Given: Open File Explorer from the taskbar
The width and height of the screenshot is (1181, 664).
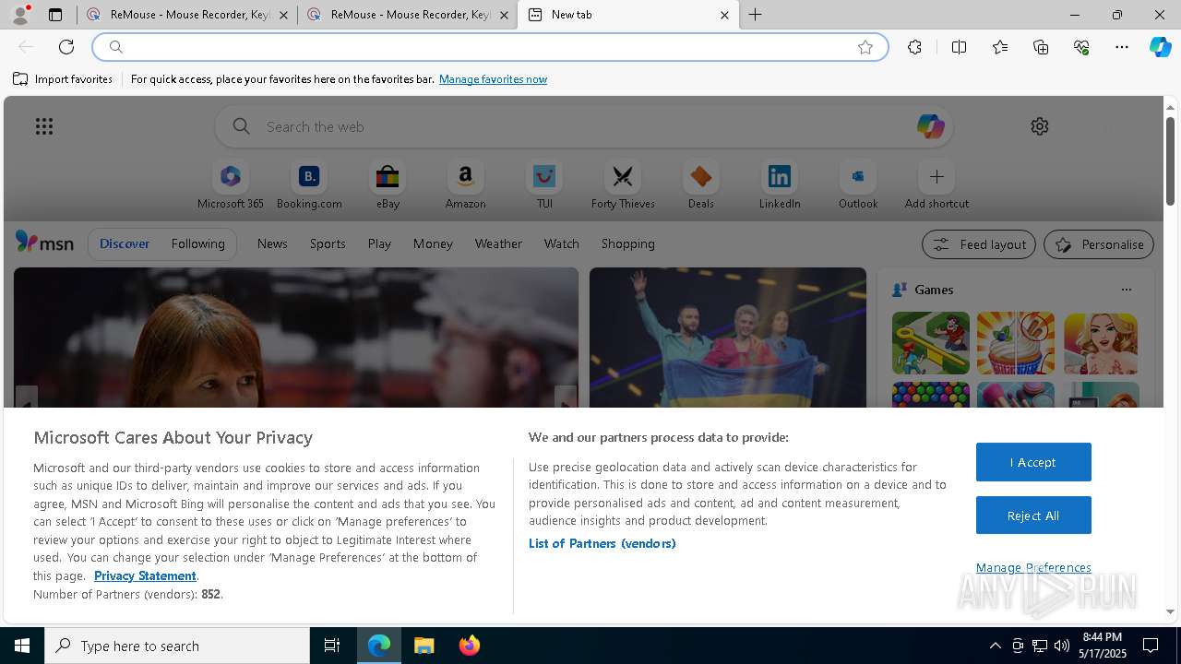Looking at the screenshot, I should point(423,646).
